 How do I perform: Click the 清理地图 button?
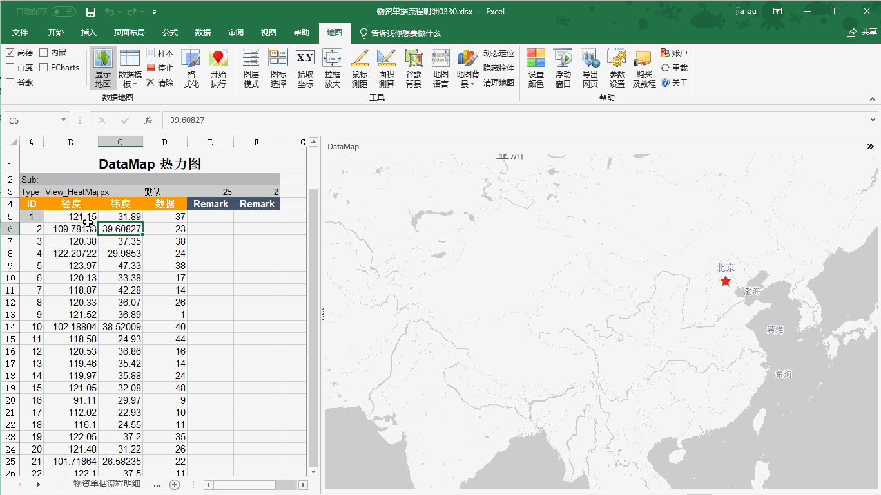(x=499, y=83)
